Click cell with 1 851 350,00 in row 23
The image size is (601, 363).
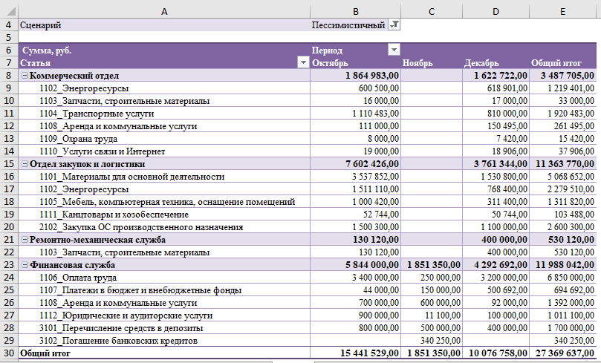(x=432, y=265)
